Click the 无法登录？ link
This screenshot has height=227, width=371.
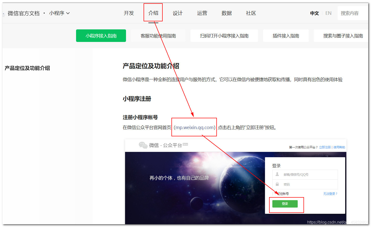330,194
